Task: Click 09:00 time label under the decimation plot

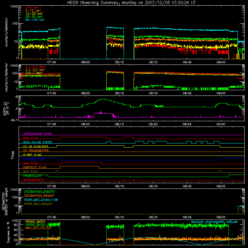Action: point(221,217)
